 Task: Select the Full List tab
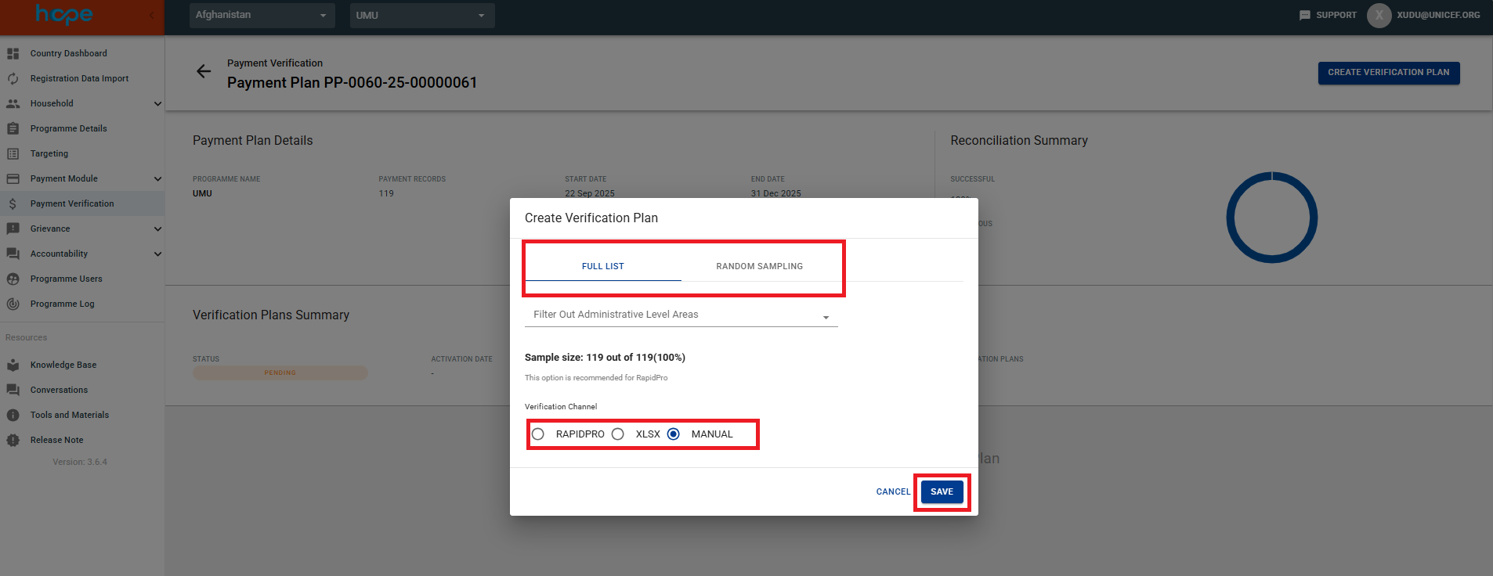click(602, 266)
